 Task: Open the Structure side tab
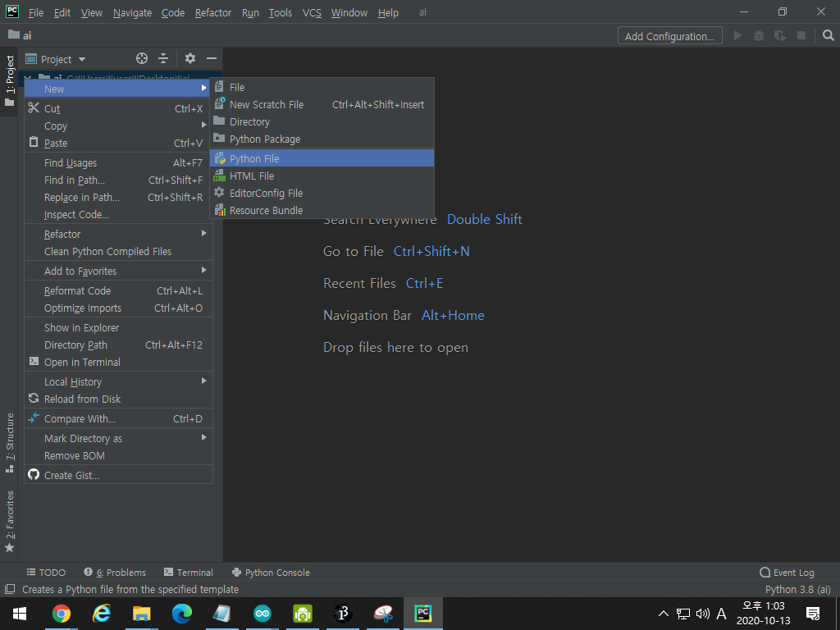(10, 442)
